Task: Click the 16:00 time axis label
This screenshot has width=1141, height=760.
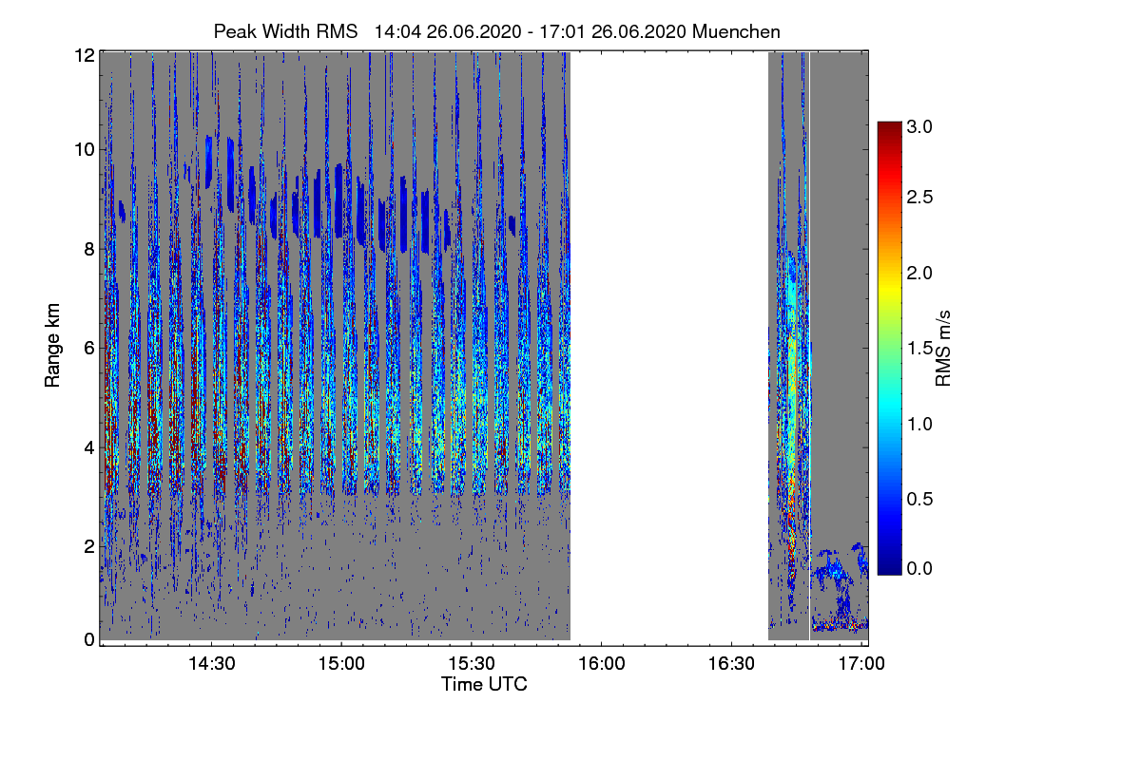Action: 601,664
